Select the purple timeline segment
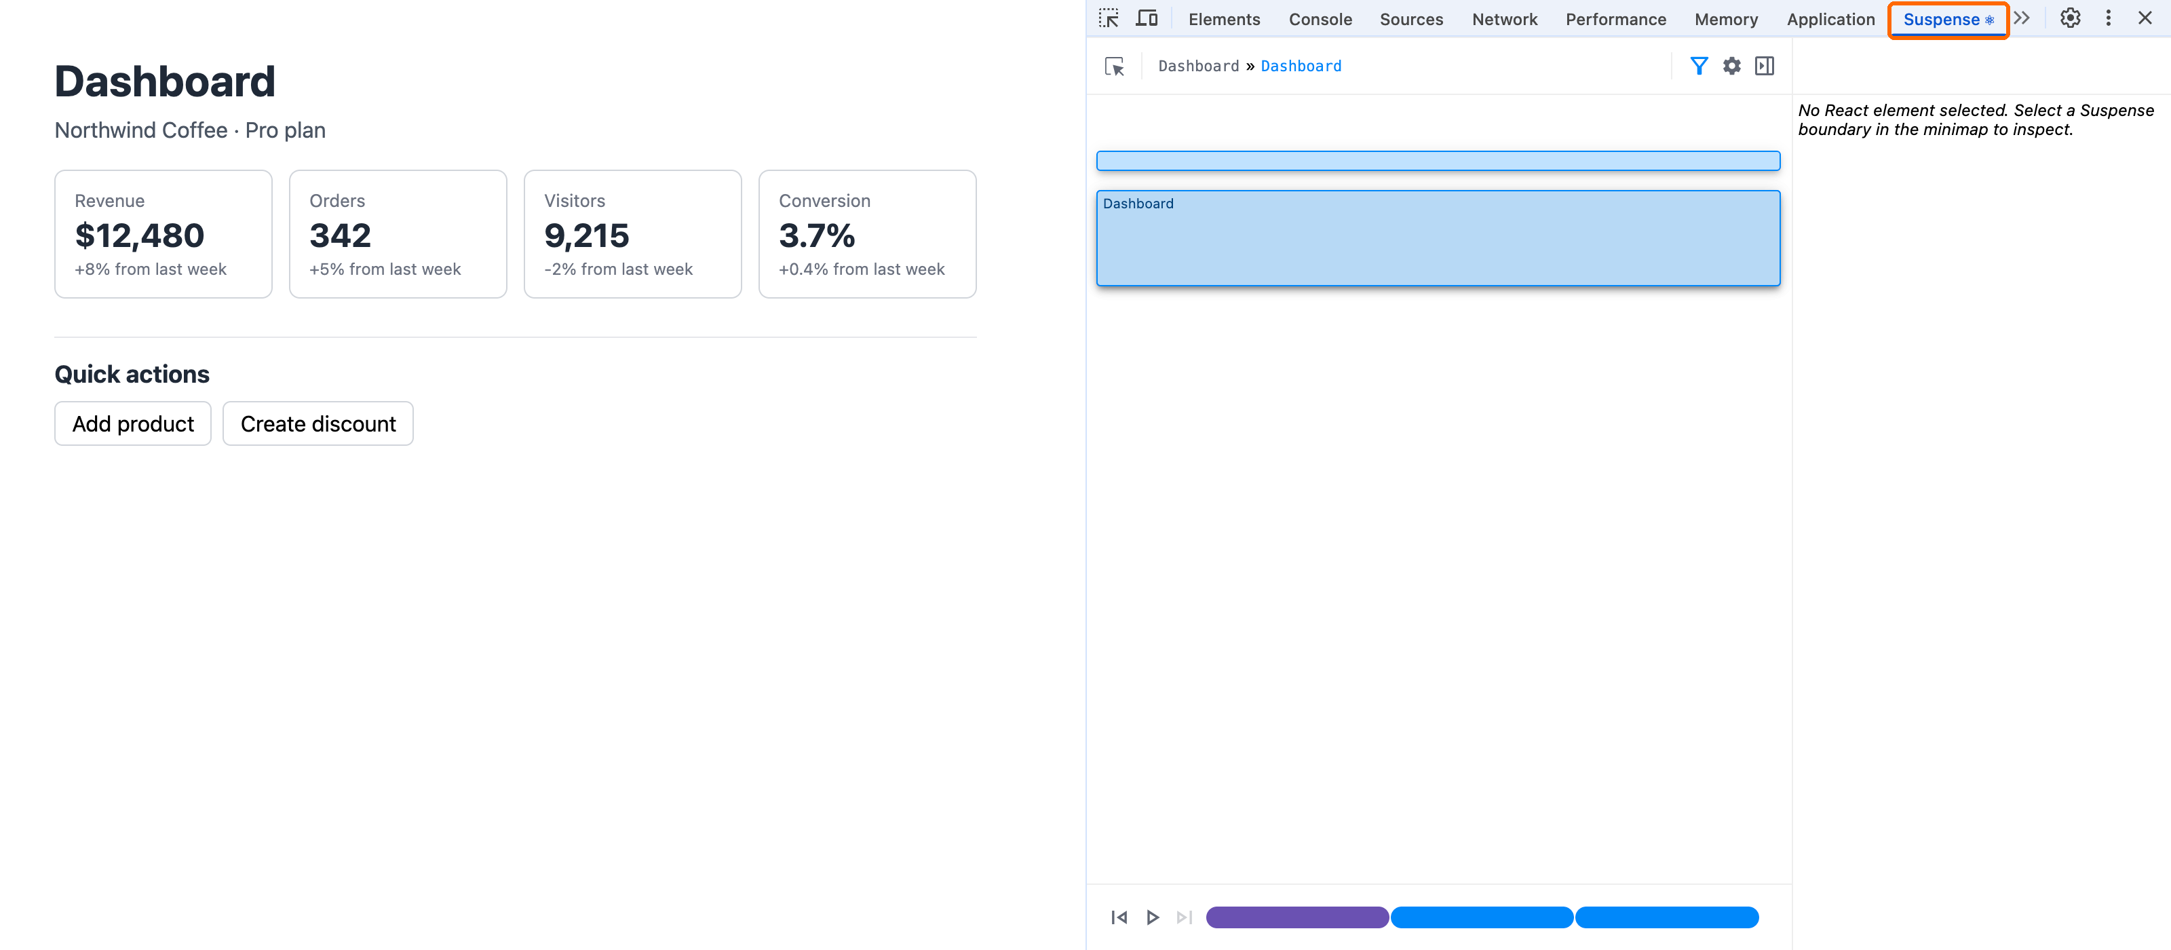The width and height of the screenshot is (2171, 950). click(x=1296, y=917)
